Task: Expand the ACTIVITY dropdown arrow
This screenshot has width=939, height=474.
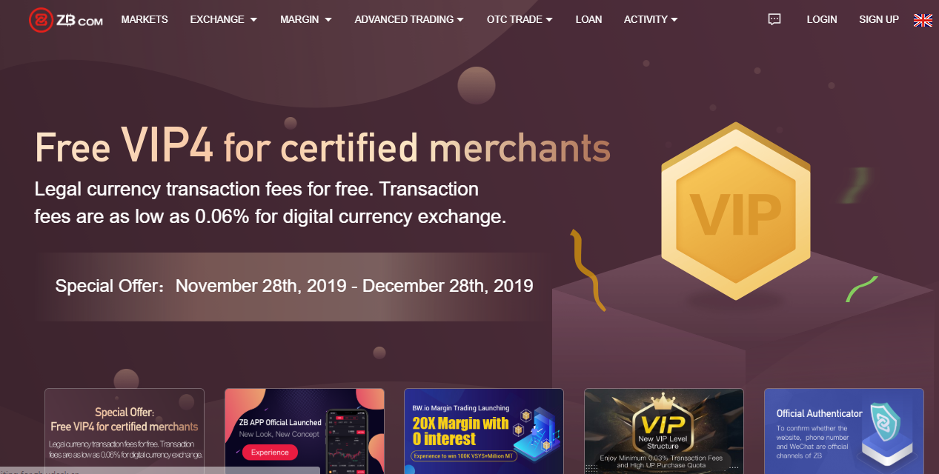Action: (x=674, y=20)
